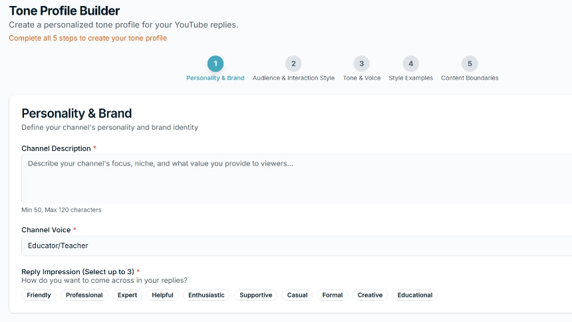Image resolution: width=572 pixels, height=322 pixels.
Task: Click the Tone & Voice step label
Action: coord(362,78)
